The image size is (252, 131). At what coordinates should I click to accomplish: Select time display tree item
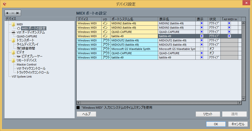click(28, 44)
